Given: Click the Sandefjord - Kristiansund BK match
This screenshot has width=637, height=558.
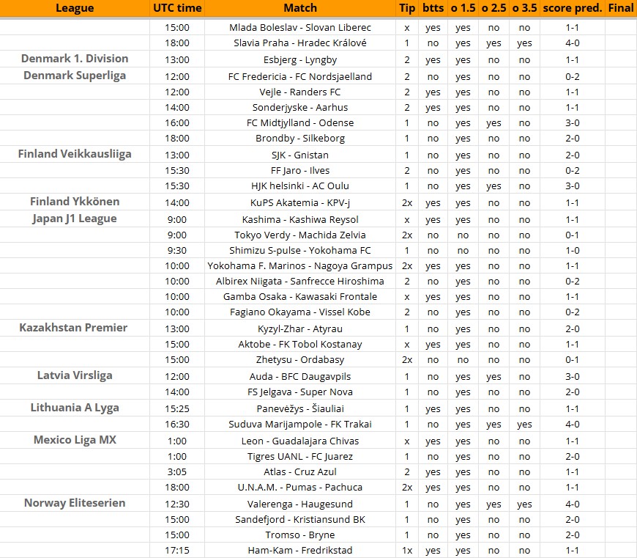Looking at the screenshot, I should [x=300, y=520].
